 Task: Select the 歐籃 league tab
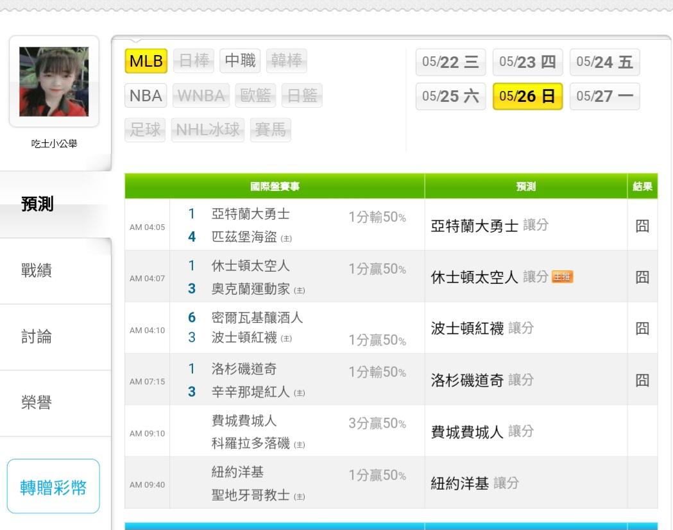[255, 95]
